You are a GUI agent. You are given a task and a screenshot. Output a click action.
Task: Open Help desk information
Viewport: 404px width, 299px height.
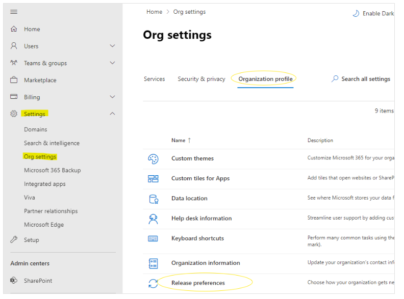pos(201,218)
